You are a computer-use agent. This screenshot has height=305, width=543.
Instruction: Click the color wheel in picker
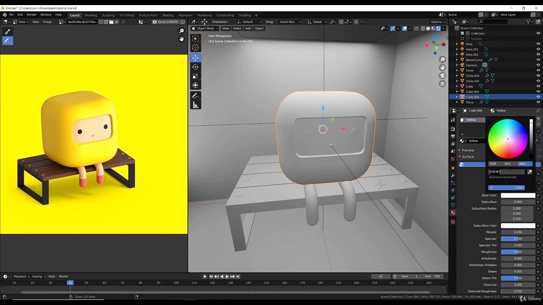pos(508,139)
